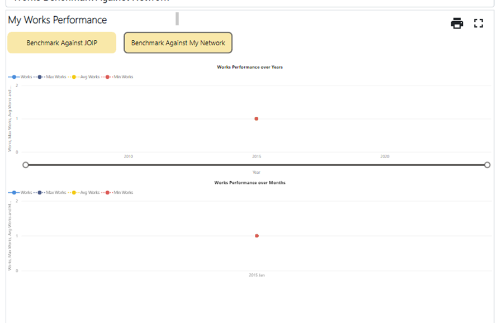Viewport: 503px width, 323px height.
Task: Toggle Min Works series in monthly chart legend
Action: 120,192
